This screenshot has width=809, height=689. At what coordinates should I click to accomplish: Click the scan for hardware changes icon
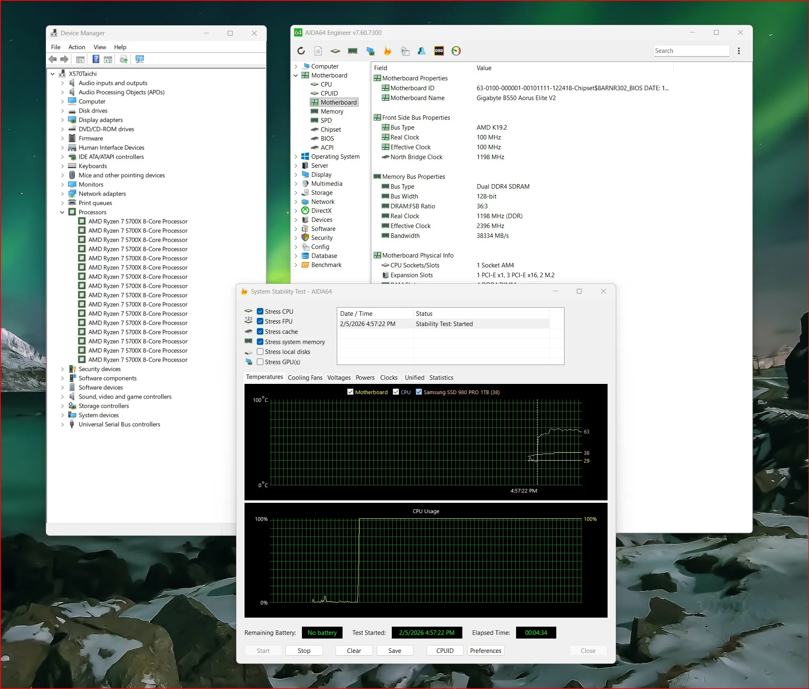pos(139,59)
